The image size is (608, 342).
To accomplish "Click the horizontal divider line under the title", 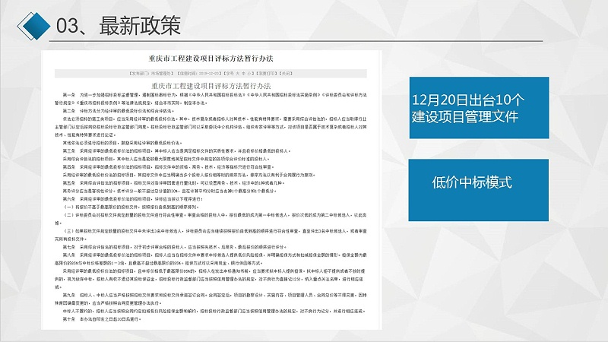I will click(x=304, y=40).
